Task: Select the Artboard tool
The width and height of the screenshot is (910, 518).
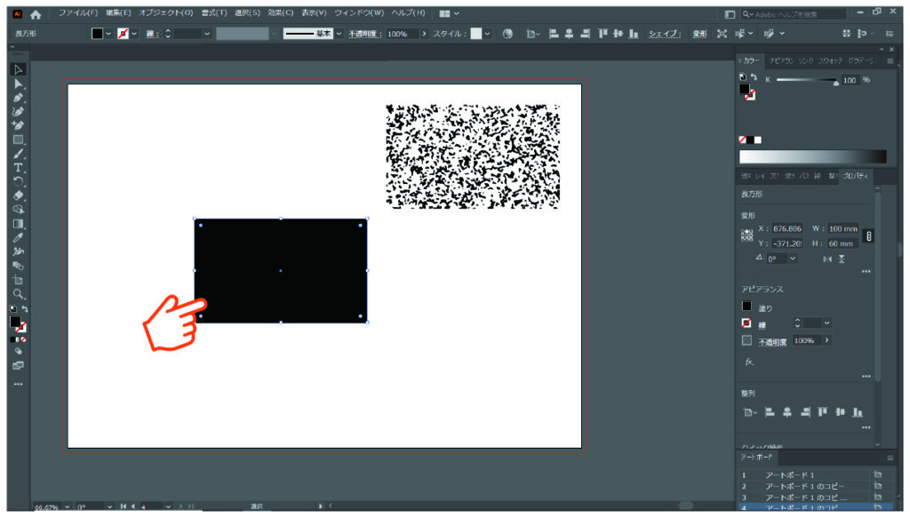Action: point(18,280)
